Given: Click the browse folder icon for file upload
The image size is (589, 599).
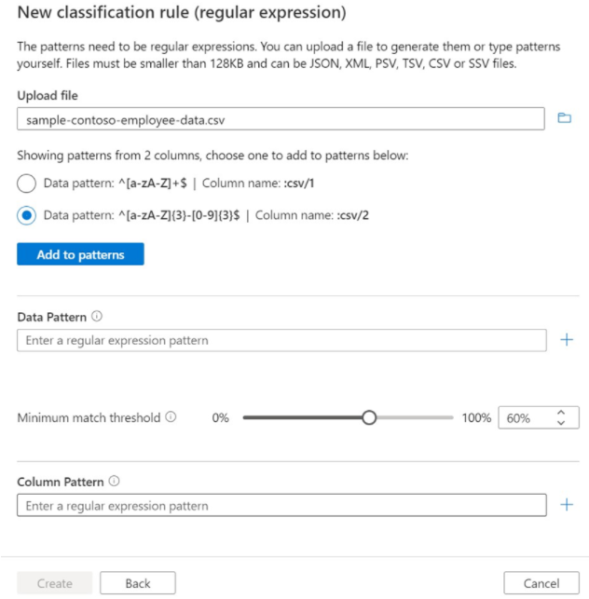Looking at the screenshot, I should pos(564,118).
